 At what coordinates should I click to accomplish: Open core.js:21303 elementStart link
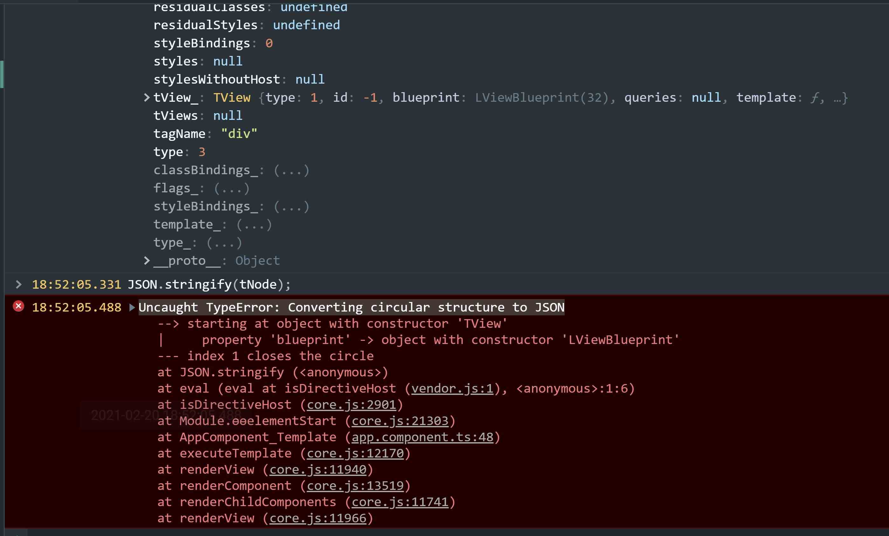click(400, 421)
